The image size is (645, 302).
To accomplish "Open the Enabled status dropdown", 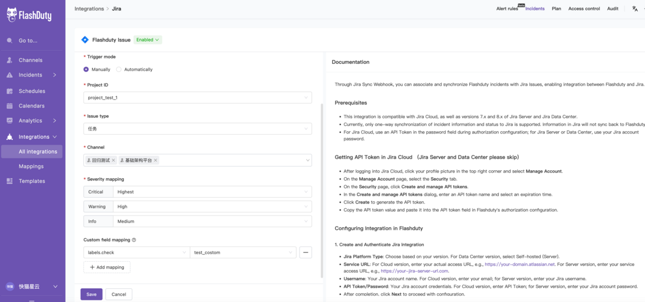I will coord(147,40).
